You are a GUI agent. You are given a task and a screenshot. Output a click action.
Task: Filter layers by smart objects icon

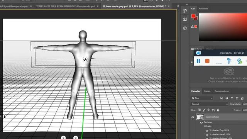242,98
